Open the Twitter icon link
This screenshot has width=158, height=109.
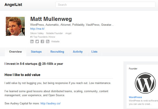click(x=37, y=41)
